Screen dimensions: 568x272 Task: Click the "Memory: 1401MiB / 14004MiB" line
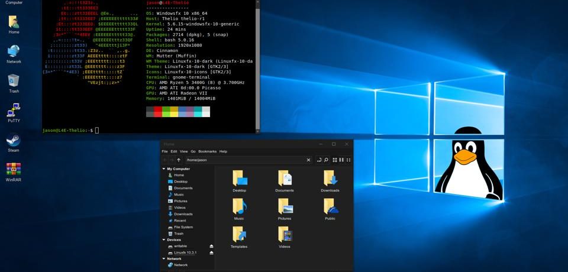coord(181,99)
